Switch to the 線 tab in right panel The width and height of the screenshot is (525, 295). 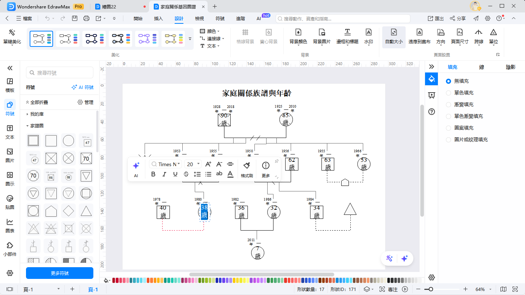[481, 67]
